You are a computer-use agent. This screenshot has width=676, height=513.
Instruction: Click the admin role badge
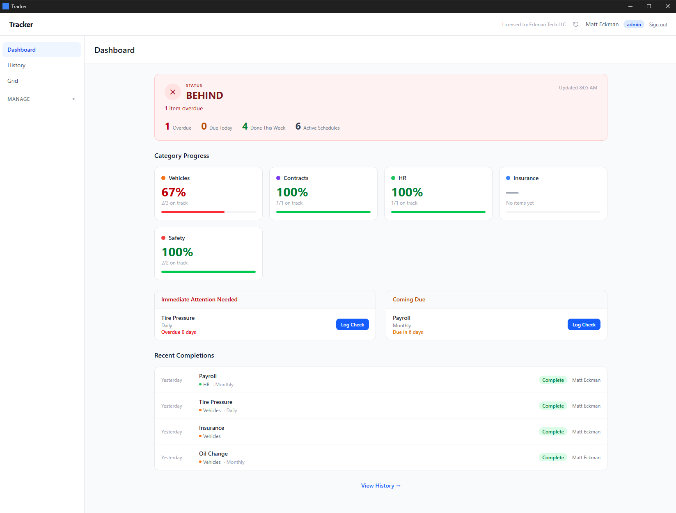634,25
